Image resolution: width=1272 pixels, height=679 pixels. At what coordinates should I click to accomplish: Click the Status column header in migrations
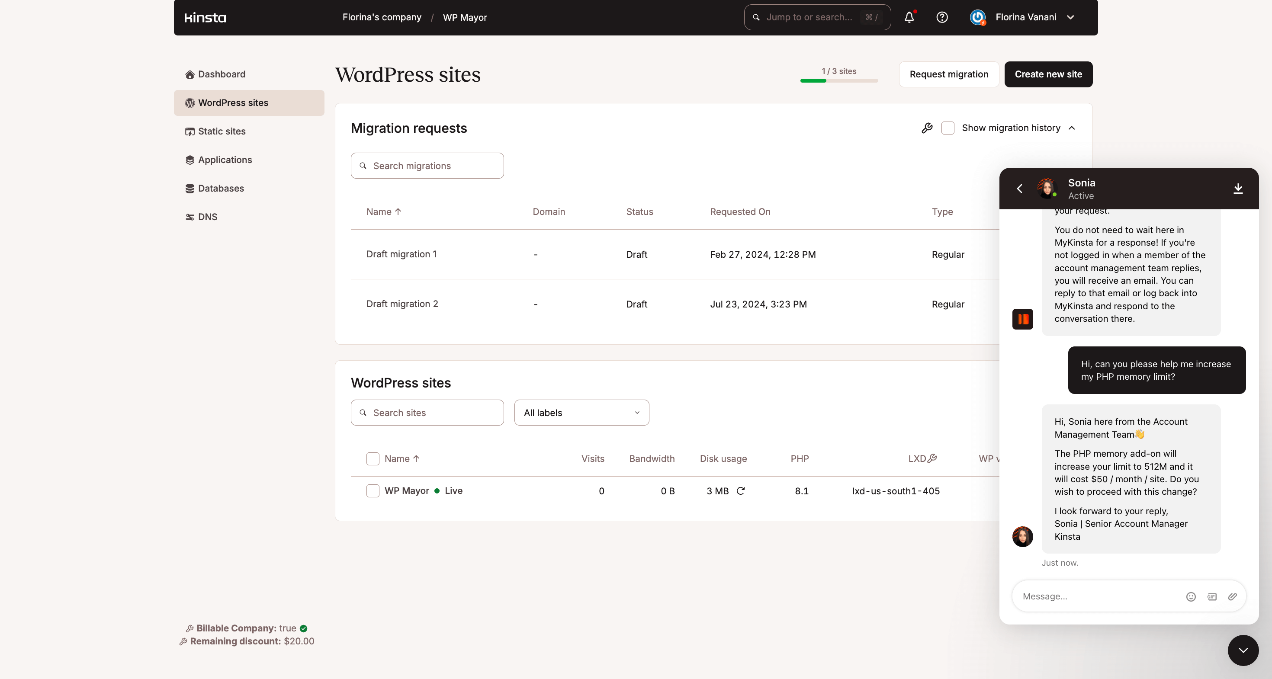pyautogui.click(x=639, y=211)
